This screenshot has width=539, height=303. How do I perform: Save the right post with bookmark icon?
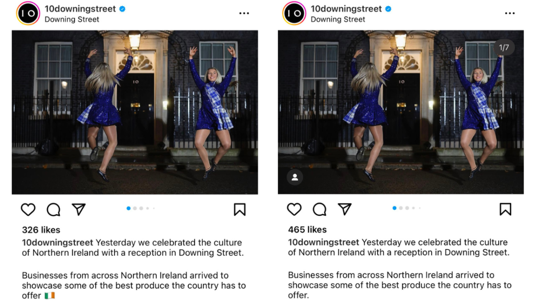(505, 209)
